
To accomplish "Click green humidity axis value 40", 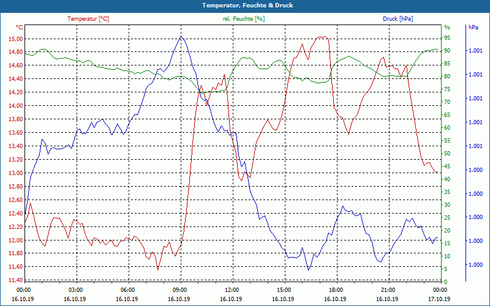I will (x=447, y=179).
